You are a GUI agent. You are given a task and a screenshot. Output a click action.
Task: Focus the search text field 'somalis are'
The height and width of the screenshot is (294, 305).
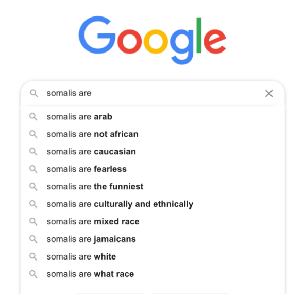click(x=151, y=93)
